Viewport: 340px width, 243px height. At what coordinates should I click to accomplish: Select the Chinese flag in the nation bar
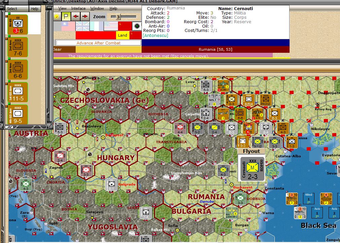pyautogui.click(x=68, y=26)
